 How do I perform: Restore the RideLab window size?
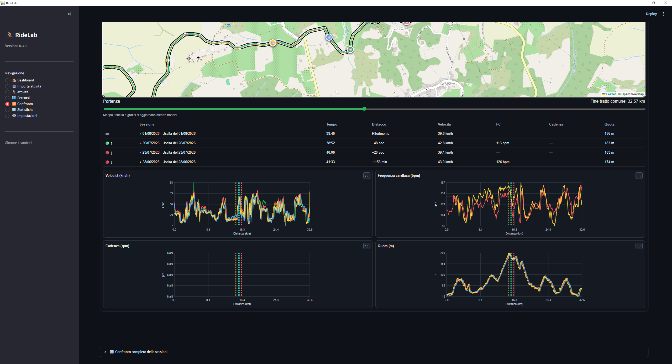pyautogui.click(x=653, y=3)
